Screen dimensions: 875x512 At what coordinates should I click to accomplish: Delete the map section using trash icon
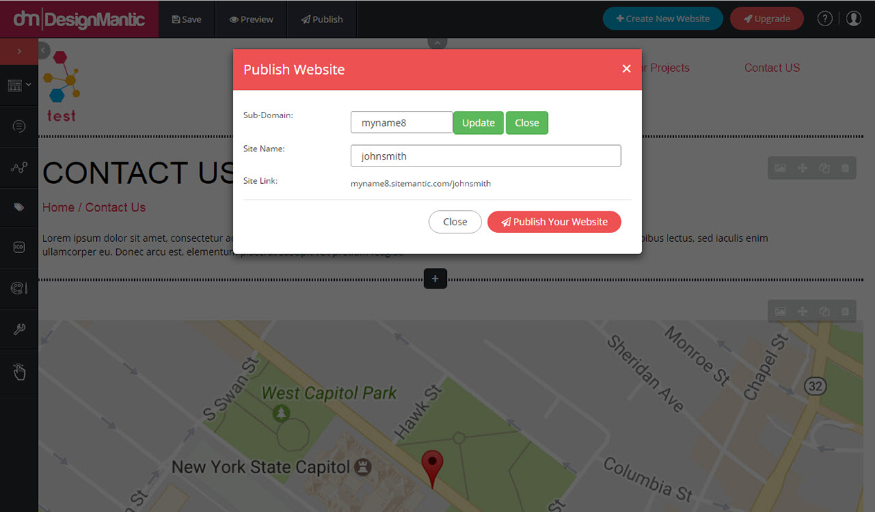(x=845, y=311)
